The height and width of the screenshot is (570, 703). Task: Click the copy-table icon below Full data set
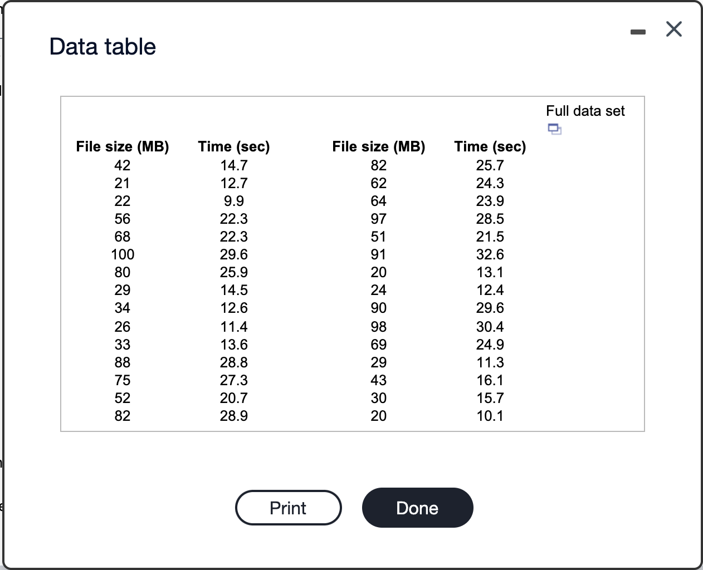[x=554, y=129]
